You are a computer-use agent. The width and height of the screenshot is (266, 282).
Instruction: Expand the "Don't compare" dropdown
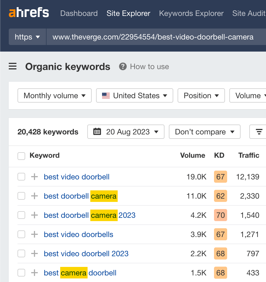tap(204, 132)
